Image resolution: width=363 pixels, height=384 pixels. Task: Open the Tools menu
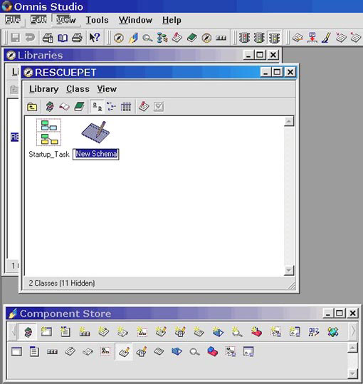(97, 20)
